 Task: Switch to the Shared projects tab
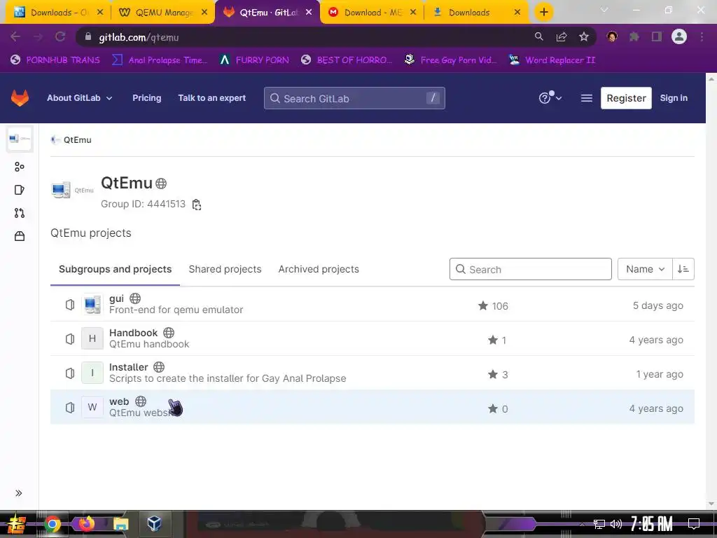point(225,269)
